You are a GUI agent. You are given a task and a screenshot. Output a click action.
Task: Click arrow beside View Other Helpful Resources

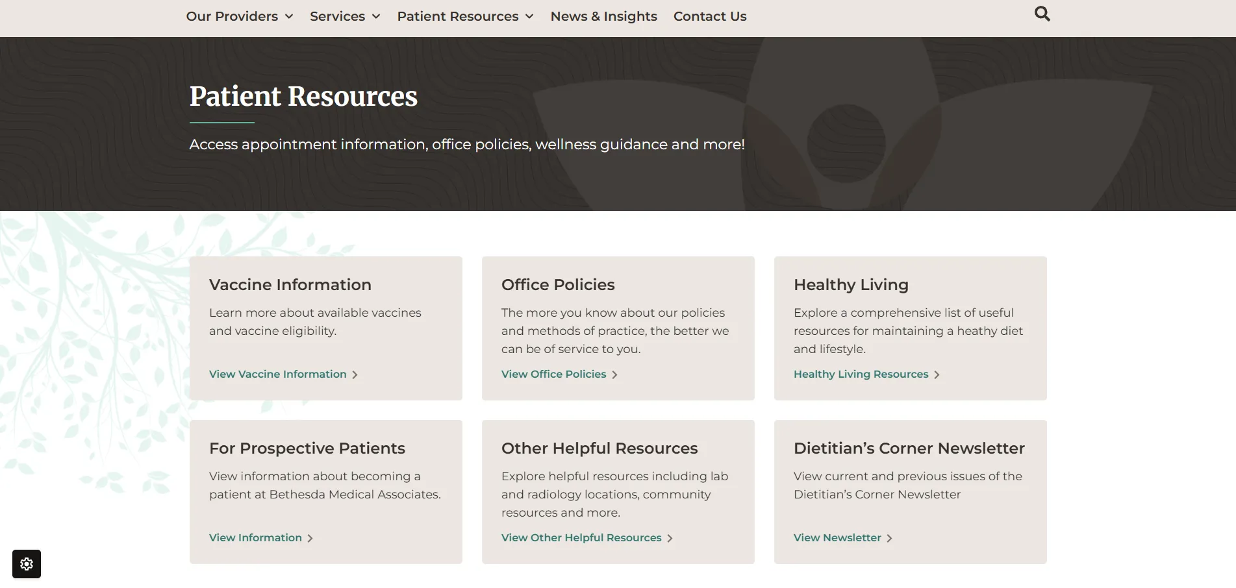pyautogui.click(x=670, y=538)
